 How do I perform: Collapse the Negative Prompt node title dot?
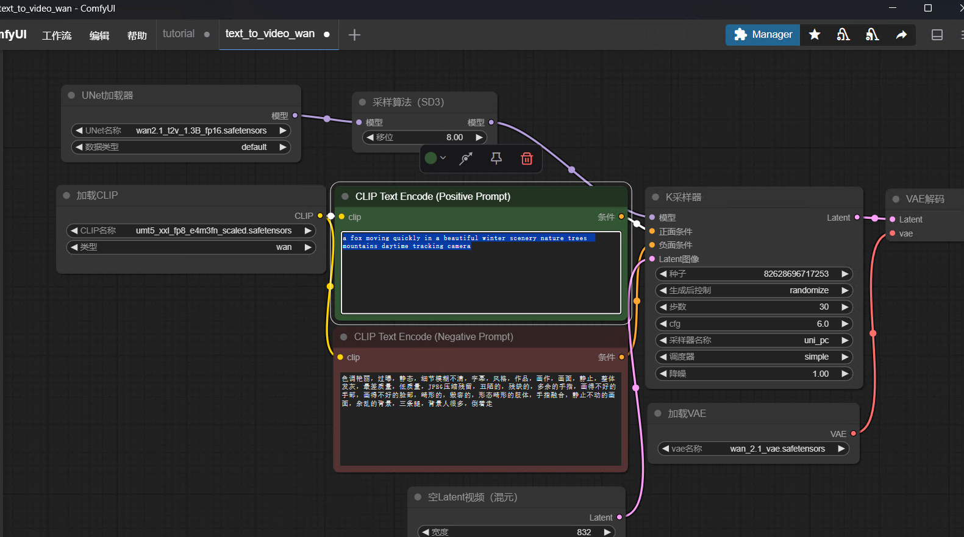pyautogui.click(x=344, y=336)
